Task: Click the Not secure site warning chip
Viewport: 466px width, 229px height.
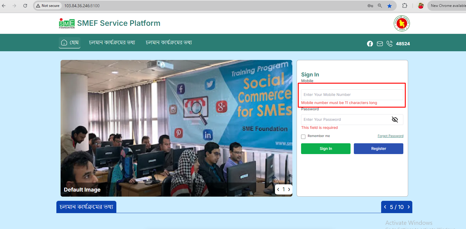Action: [x=47, y=6]
